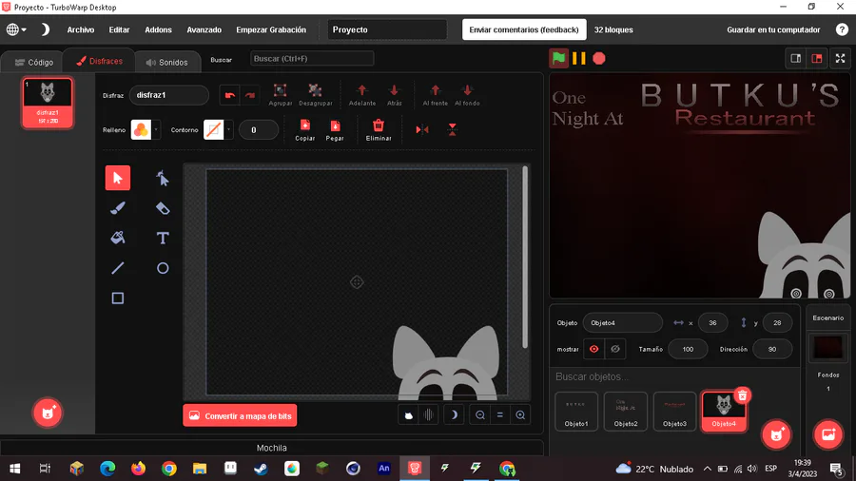Screen dimensions: 856x481
Task: Click the Buscar (Ctrl+F) search field
Action: 312,58
